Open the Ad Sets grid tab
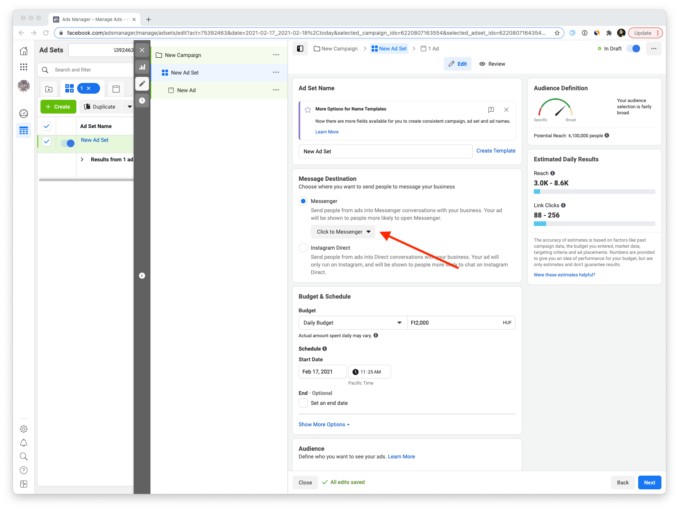679x510 pixels. [70, 88]
